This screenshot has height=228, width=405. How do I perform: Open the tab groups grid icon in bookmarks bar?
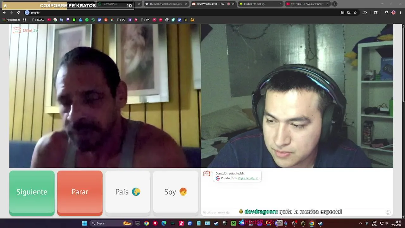tap(24, 20)
